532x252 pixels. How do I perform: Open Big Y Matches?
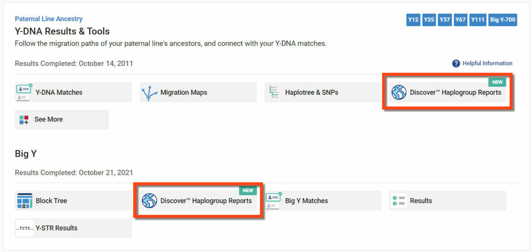click(323, 201)
